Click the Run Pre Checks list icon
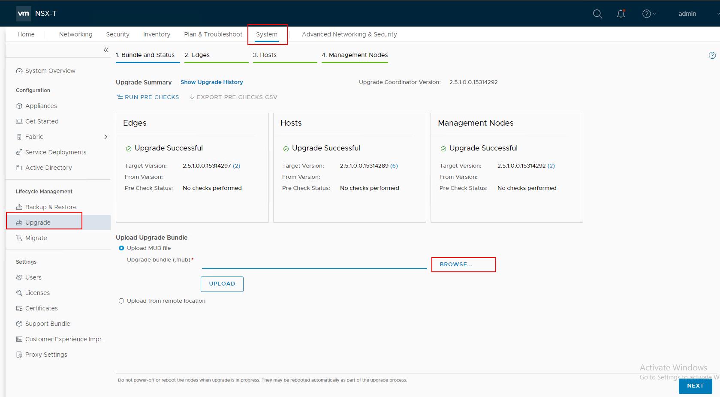The image size is (720, 397). pos(120,97)
